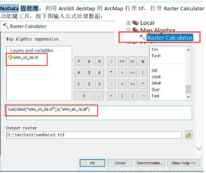Click the >= operator button
The width and height of the screenshot is (206, 173).
click(x=132, y=72)
